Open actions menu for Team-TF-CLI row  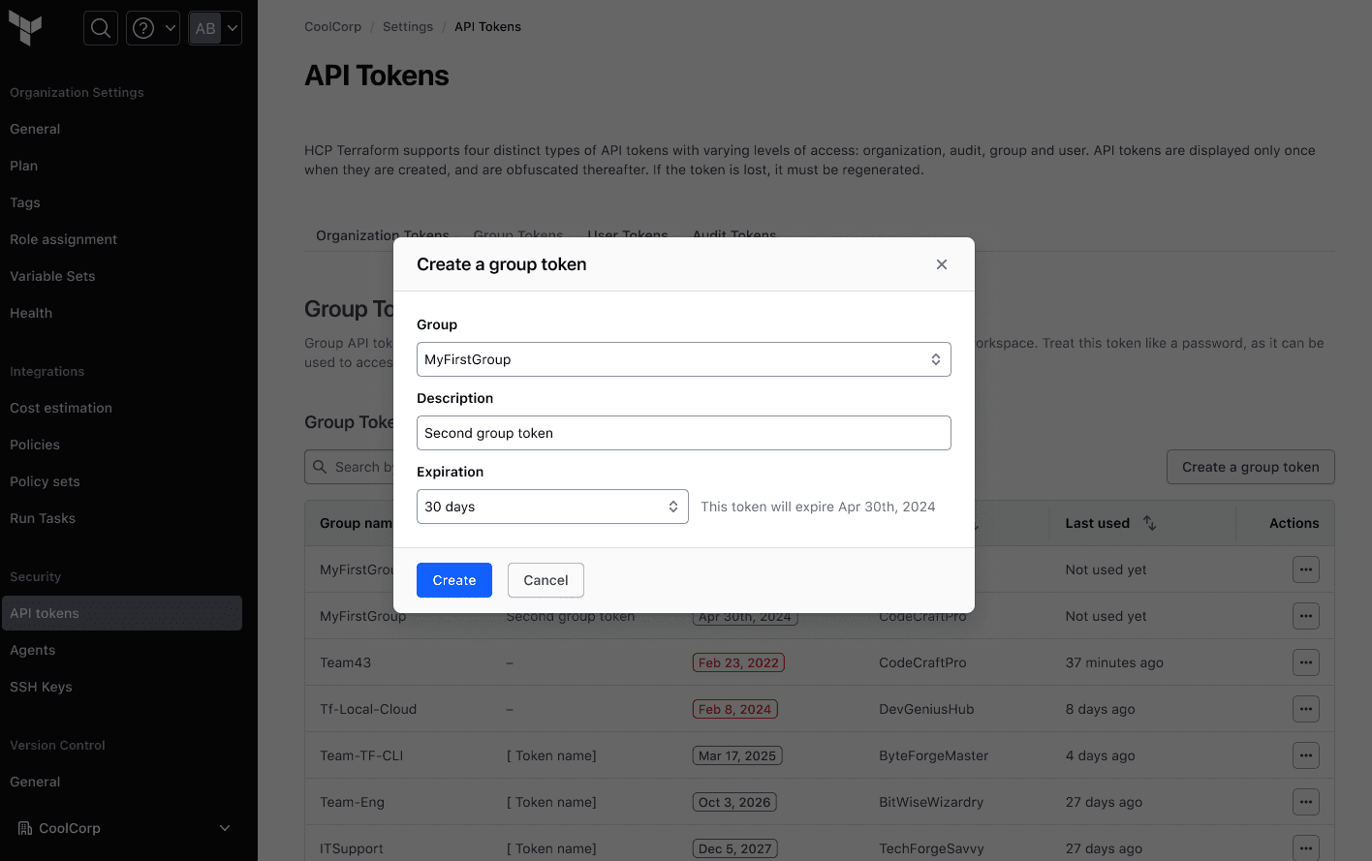pyautogui.click(x=1305, y=755)
